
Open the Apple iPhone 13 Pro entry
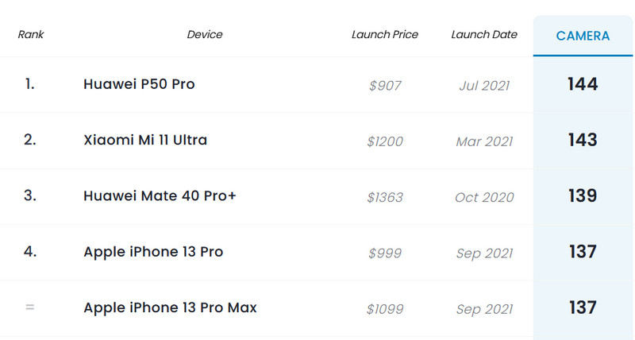coord(153,252)
